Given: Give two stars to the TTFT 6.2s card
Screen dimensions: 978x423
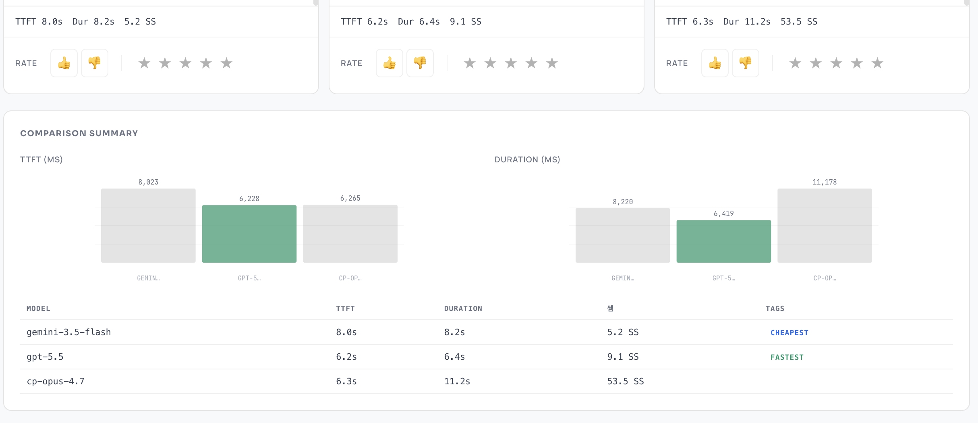Looking at the screenshot, I should pyautogui.click(x=490, y=63).
